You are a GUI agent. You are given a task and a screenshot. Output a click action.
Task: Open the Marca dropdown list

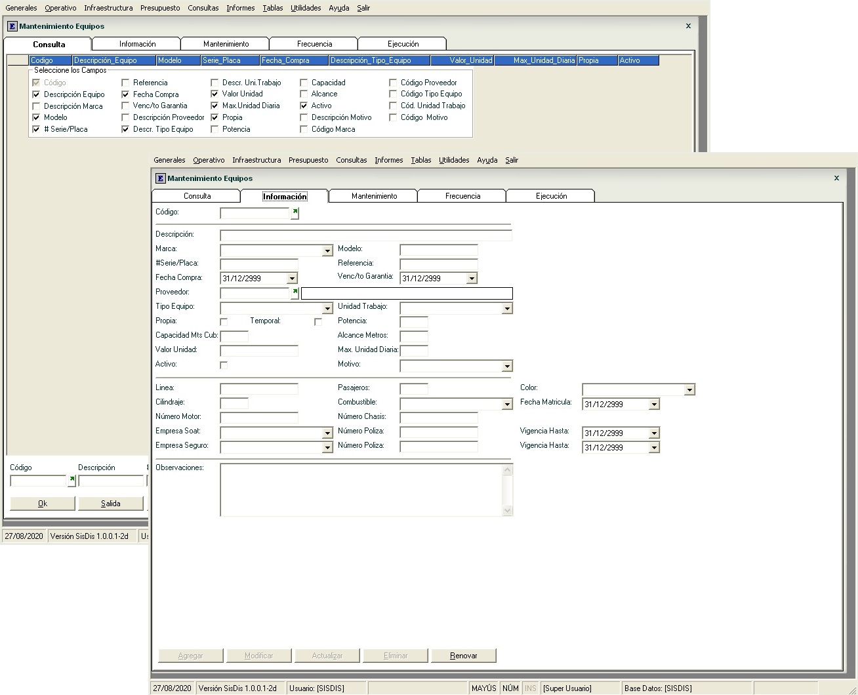[x=327, y=251]
